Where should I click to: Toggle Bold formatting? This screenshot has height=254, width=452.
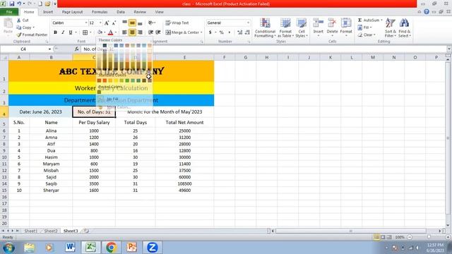coord(55,32)
